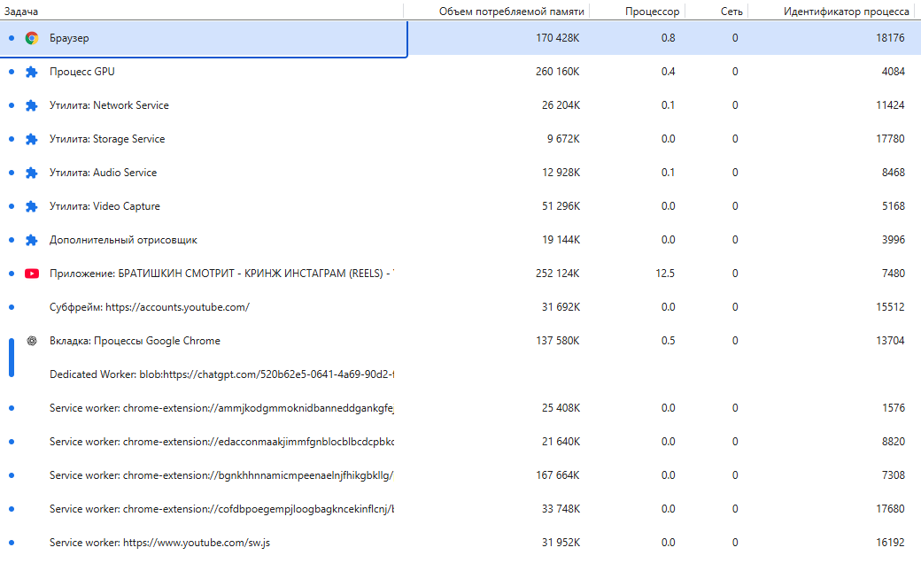Viewport: 921px width, 563px height.
Task: Select Утилита: Audio Service task
Action: pyautogui.click(x=460, y=173)
